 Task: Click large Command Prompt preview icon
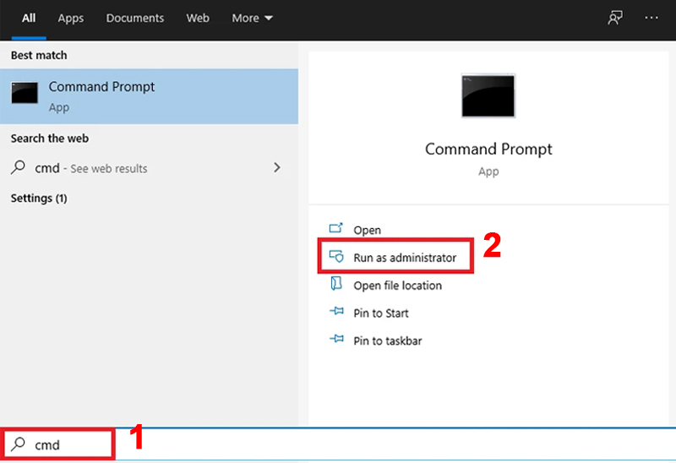[488, 95]
